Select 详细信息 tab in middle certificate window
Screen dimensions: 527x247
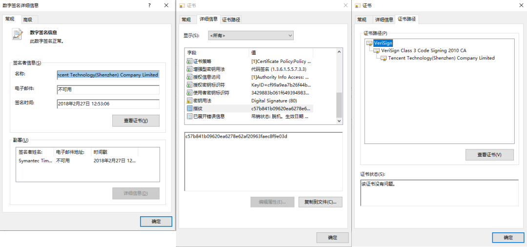pyautogui.click(x=208, y=19)
